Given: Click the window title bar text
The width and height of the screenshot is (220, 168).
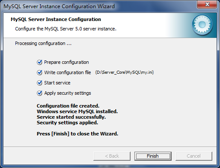Looking at the screenshot, I should [59, 6].
